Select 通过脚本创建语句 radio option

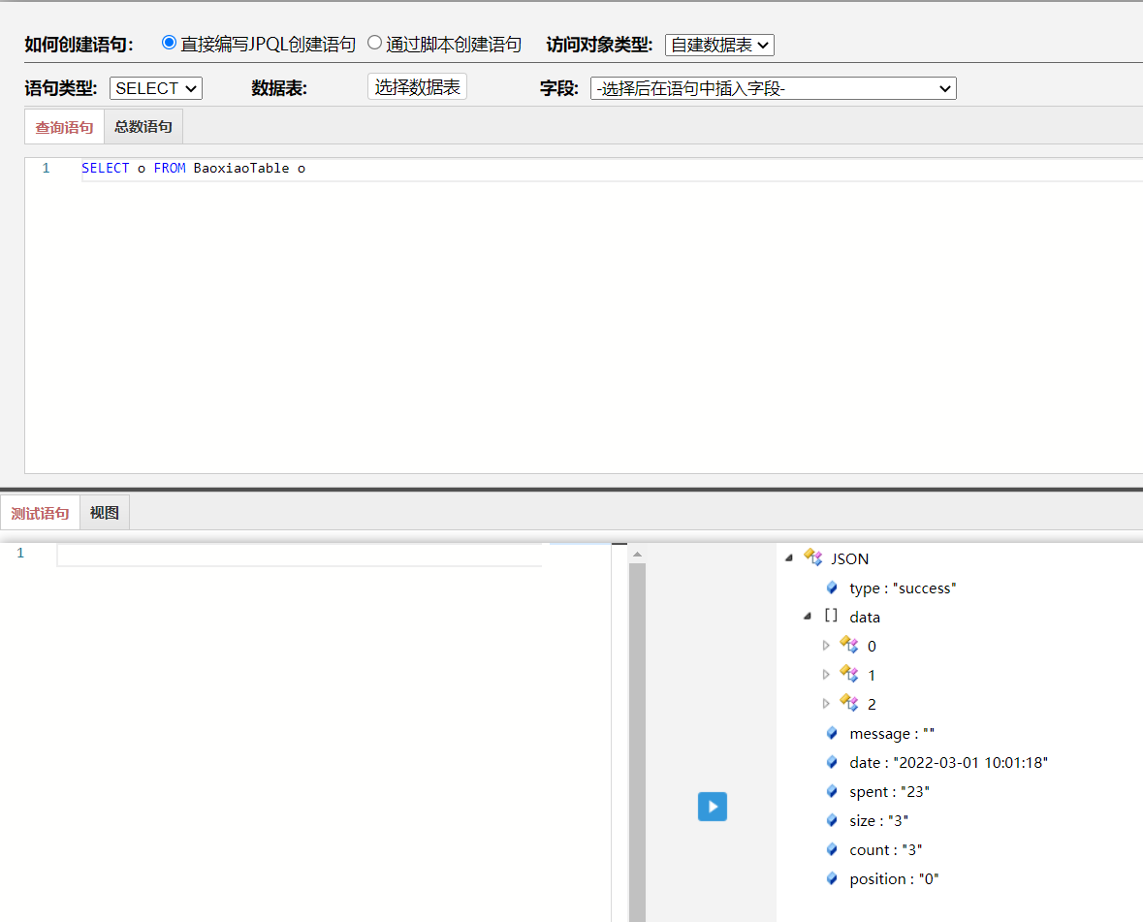point(374,43)
